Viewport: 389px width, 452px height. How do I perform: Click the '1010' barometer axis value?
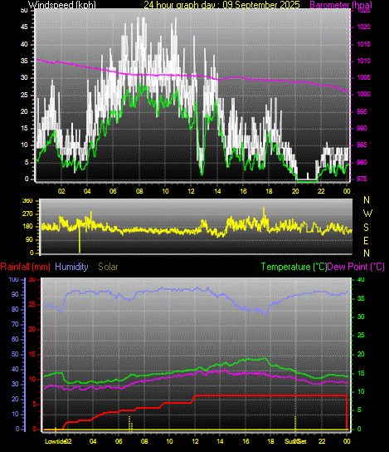[364, 61]
